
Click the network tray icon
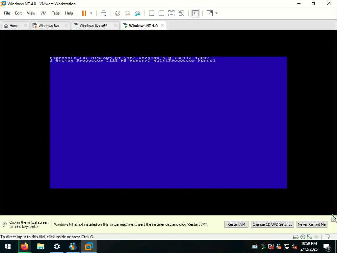coord(287,246)
